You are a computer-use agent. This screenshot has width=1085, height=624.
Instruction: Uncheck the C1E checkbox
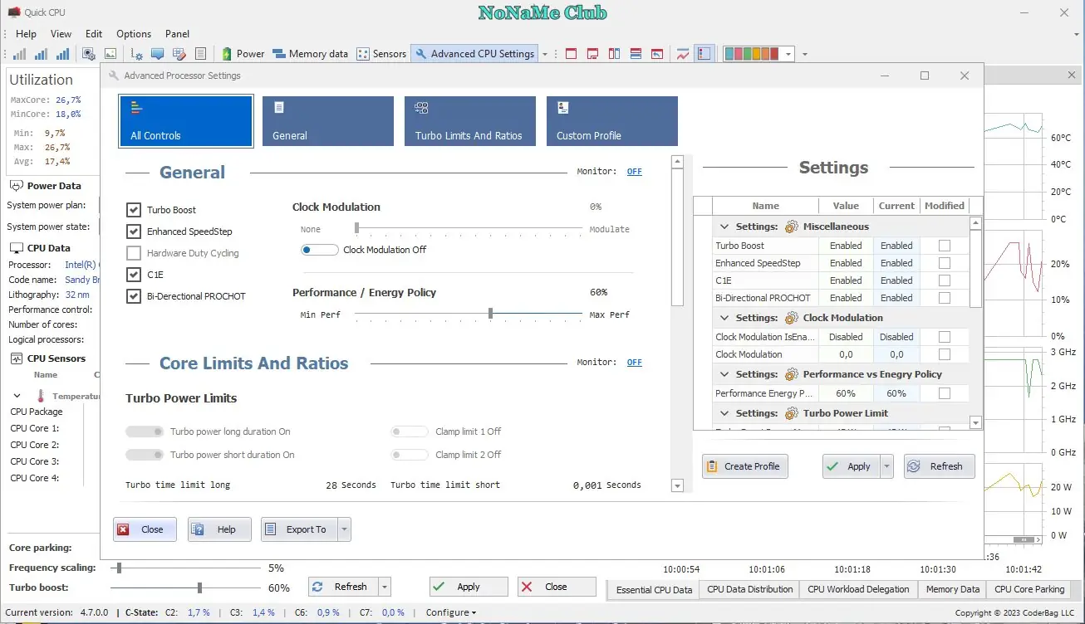133,275
